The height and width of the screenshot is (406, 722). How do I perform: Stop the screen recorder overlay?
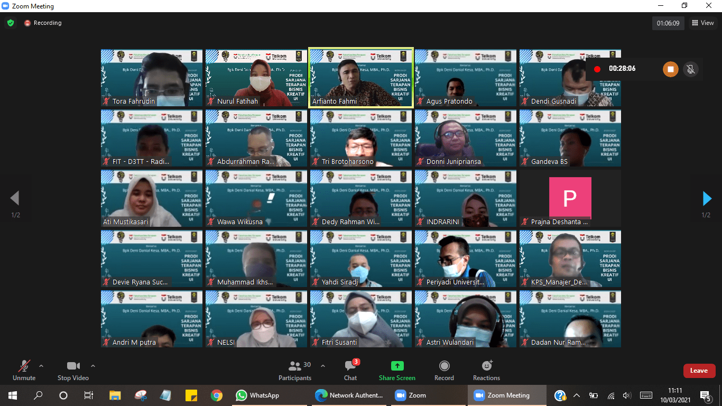(x=670, y=69)
